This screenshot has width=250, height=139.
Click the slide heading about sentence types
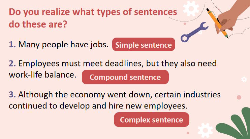tap(93, 12)
